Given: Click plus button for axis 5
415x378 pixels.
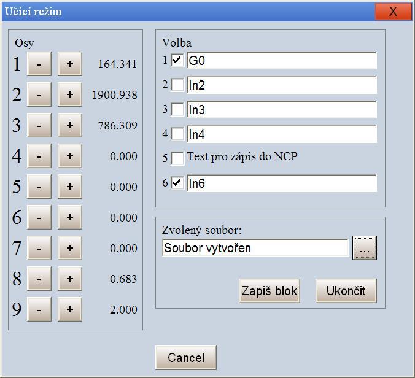Looking at the screenshot, I should tap(70, 187).
